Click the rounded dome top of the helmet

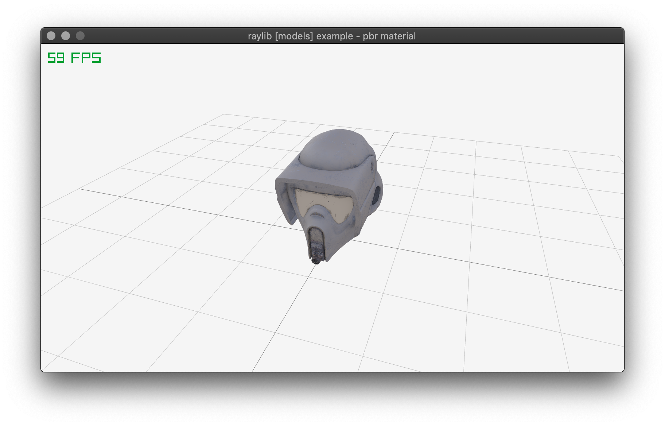332,146
